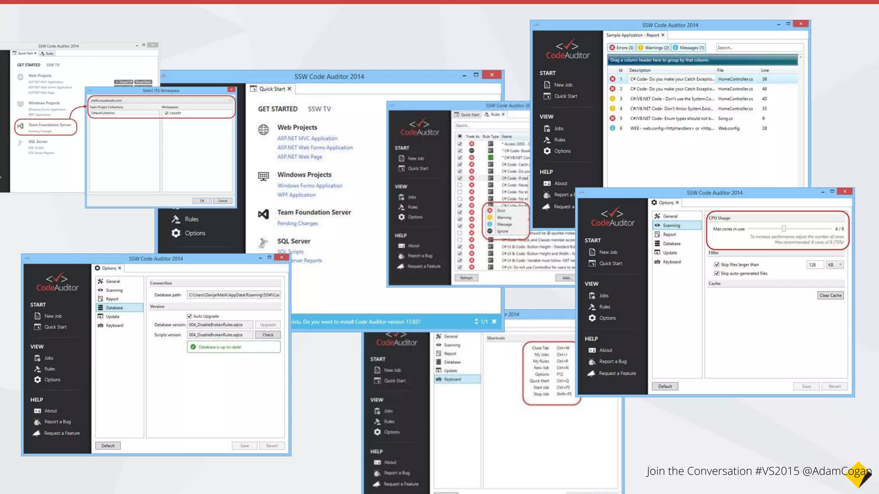Click Rules gavel icon in report window sidebar
Viewport: 879px width, 494px height.
[x=547, y=140]
